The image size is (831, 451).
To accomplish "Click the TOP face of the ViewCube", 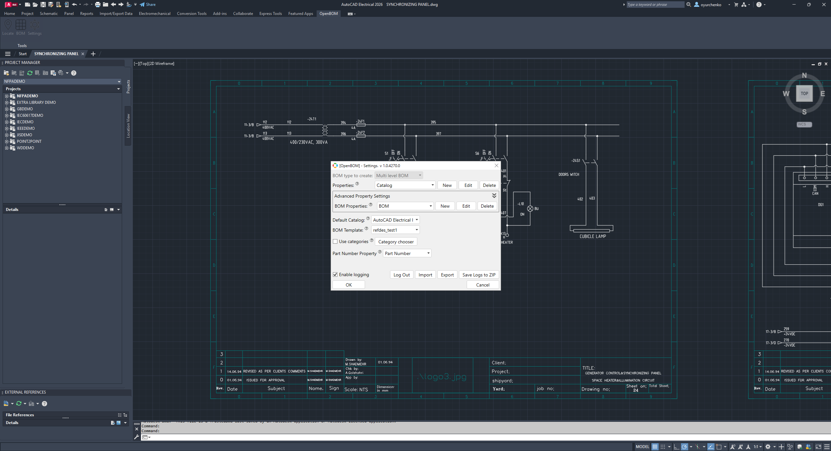I will 804,93.
